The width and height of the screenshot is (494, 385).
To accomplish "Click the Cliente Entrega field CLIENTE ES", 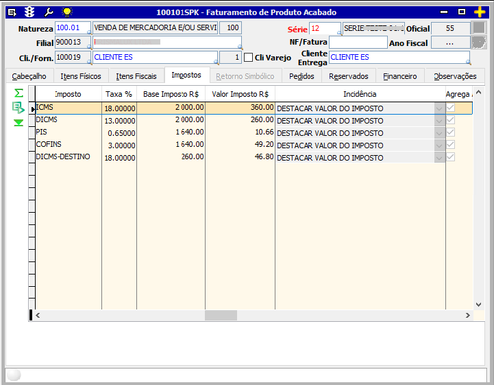I will (399, 58).
